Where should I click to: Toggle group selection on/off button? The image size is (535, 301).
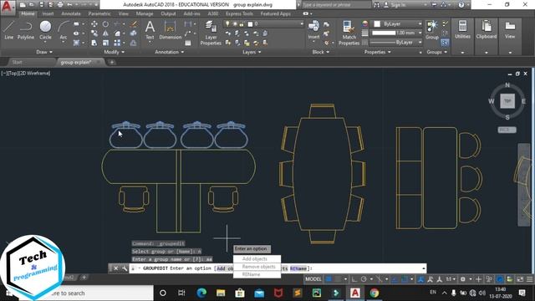click(445, 43)
